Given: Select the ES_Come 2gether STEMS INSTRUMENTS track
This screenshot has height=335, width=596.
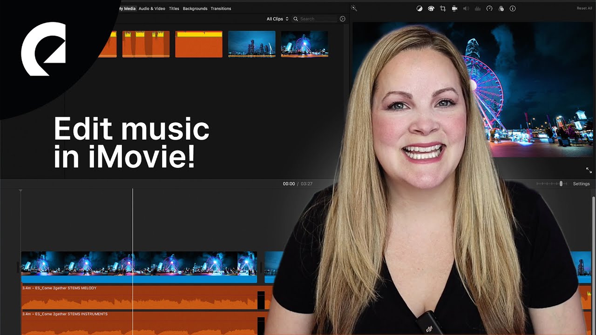Looking at the screenshot, I should [139, 323].
